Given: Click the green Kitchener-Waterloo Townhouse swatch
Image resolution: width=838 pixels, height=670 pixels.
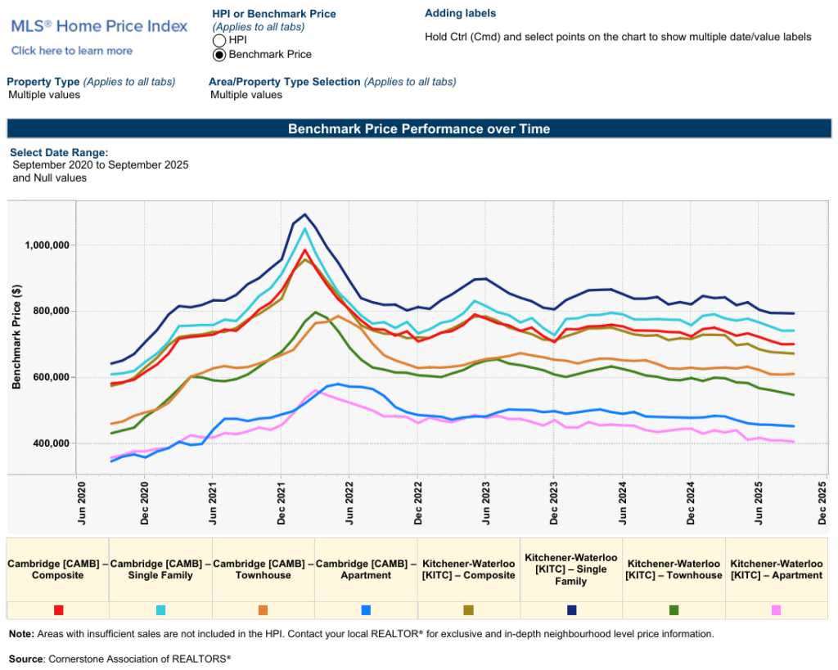Looking at the screenshot, I should click(674, 610).
